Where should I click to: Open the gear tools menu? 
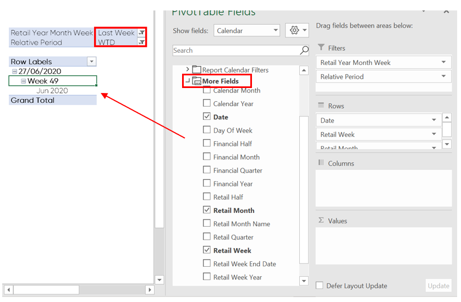point(297,31)
